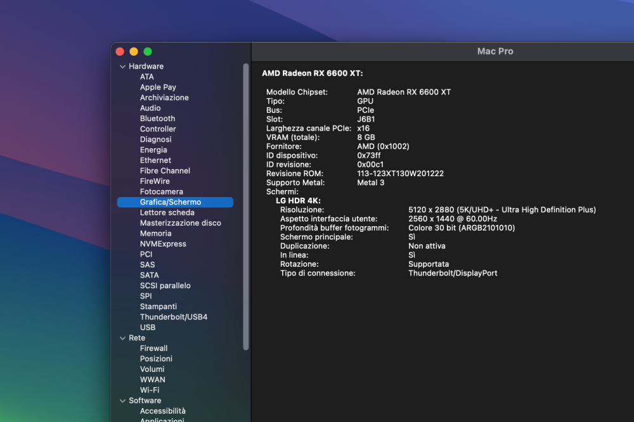
Task: Minimize the window with yellow button
Action: (134, 52)
